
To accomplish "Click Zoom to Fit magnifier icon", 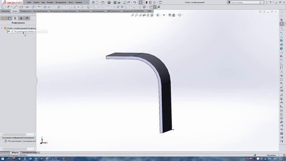I will coord(132,15).
